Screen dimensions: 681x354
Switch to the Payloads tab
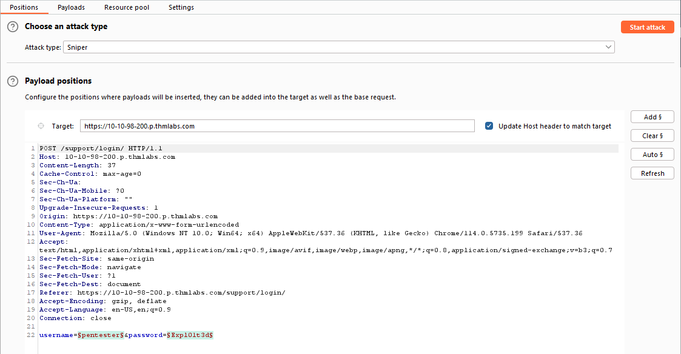[71, 7]
